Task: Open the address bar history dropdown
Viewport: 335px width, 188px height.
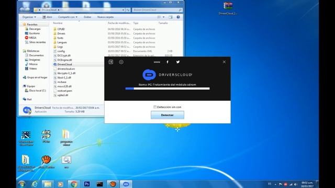Action: tap(124, 10)
